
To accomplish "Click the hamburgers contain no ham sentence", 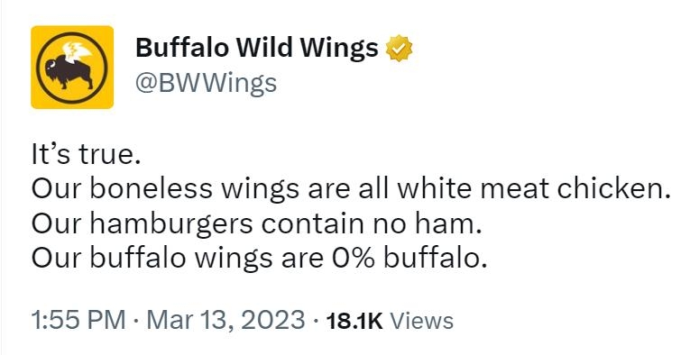I will click(x=257, y=224).
